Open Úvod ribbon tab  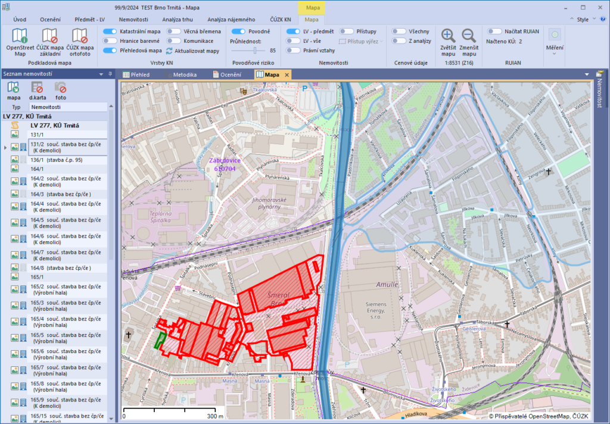point(20,20)
